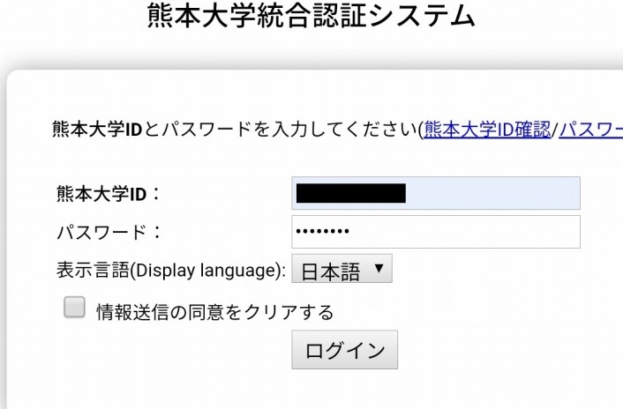Open the パスワー... link in the instructions
The height and width of the screenshot is (409, 623).
pos(591,130)
